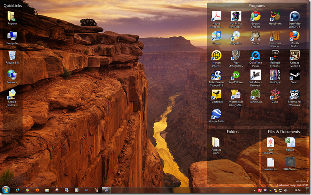Launch QuickTime Player

click(255, 56)
